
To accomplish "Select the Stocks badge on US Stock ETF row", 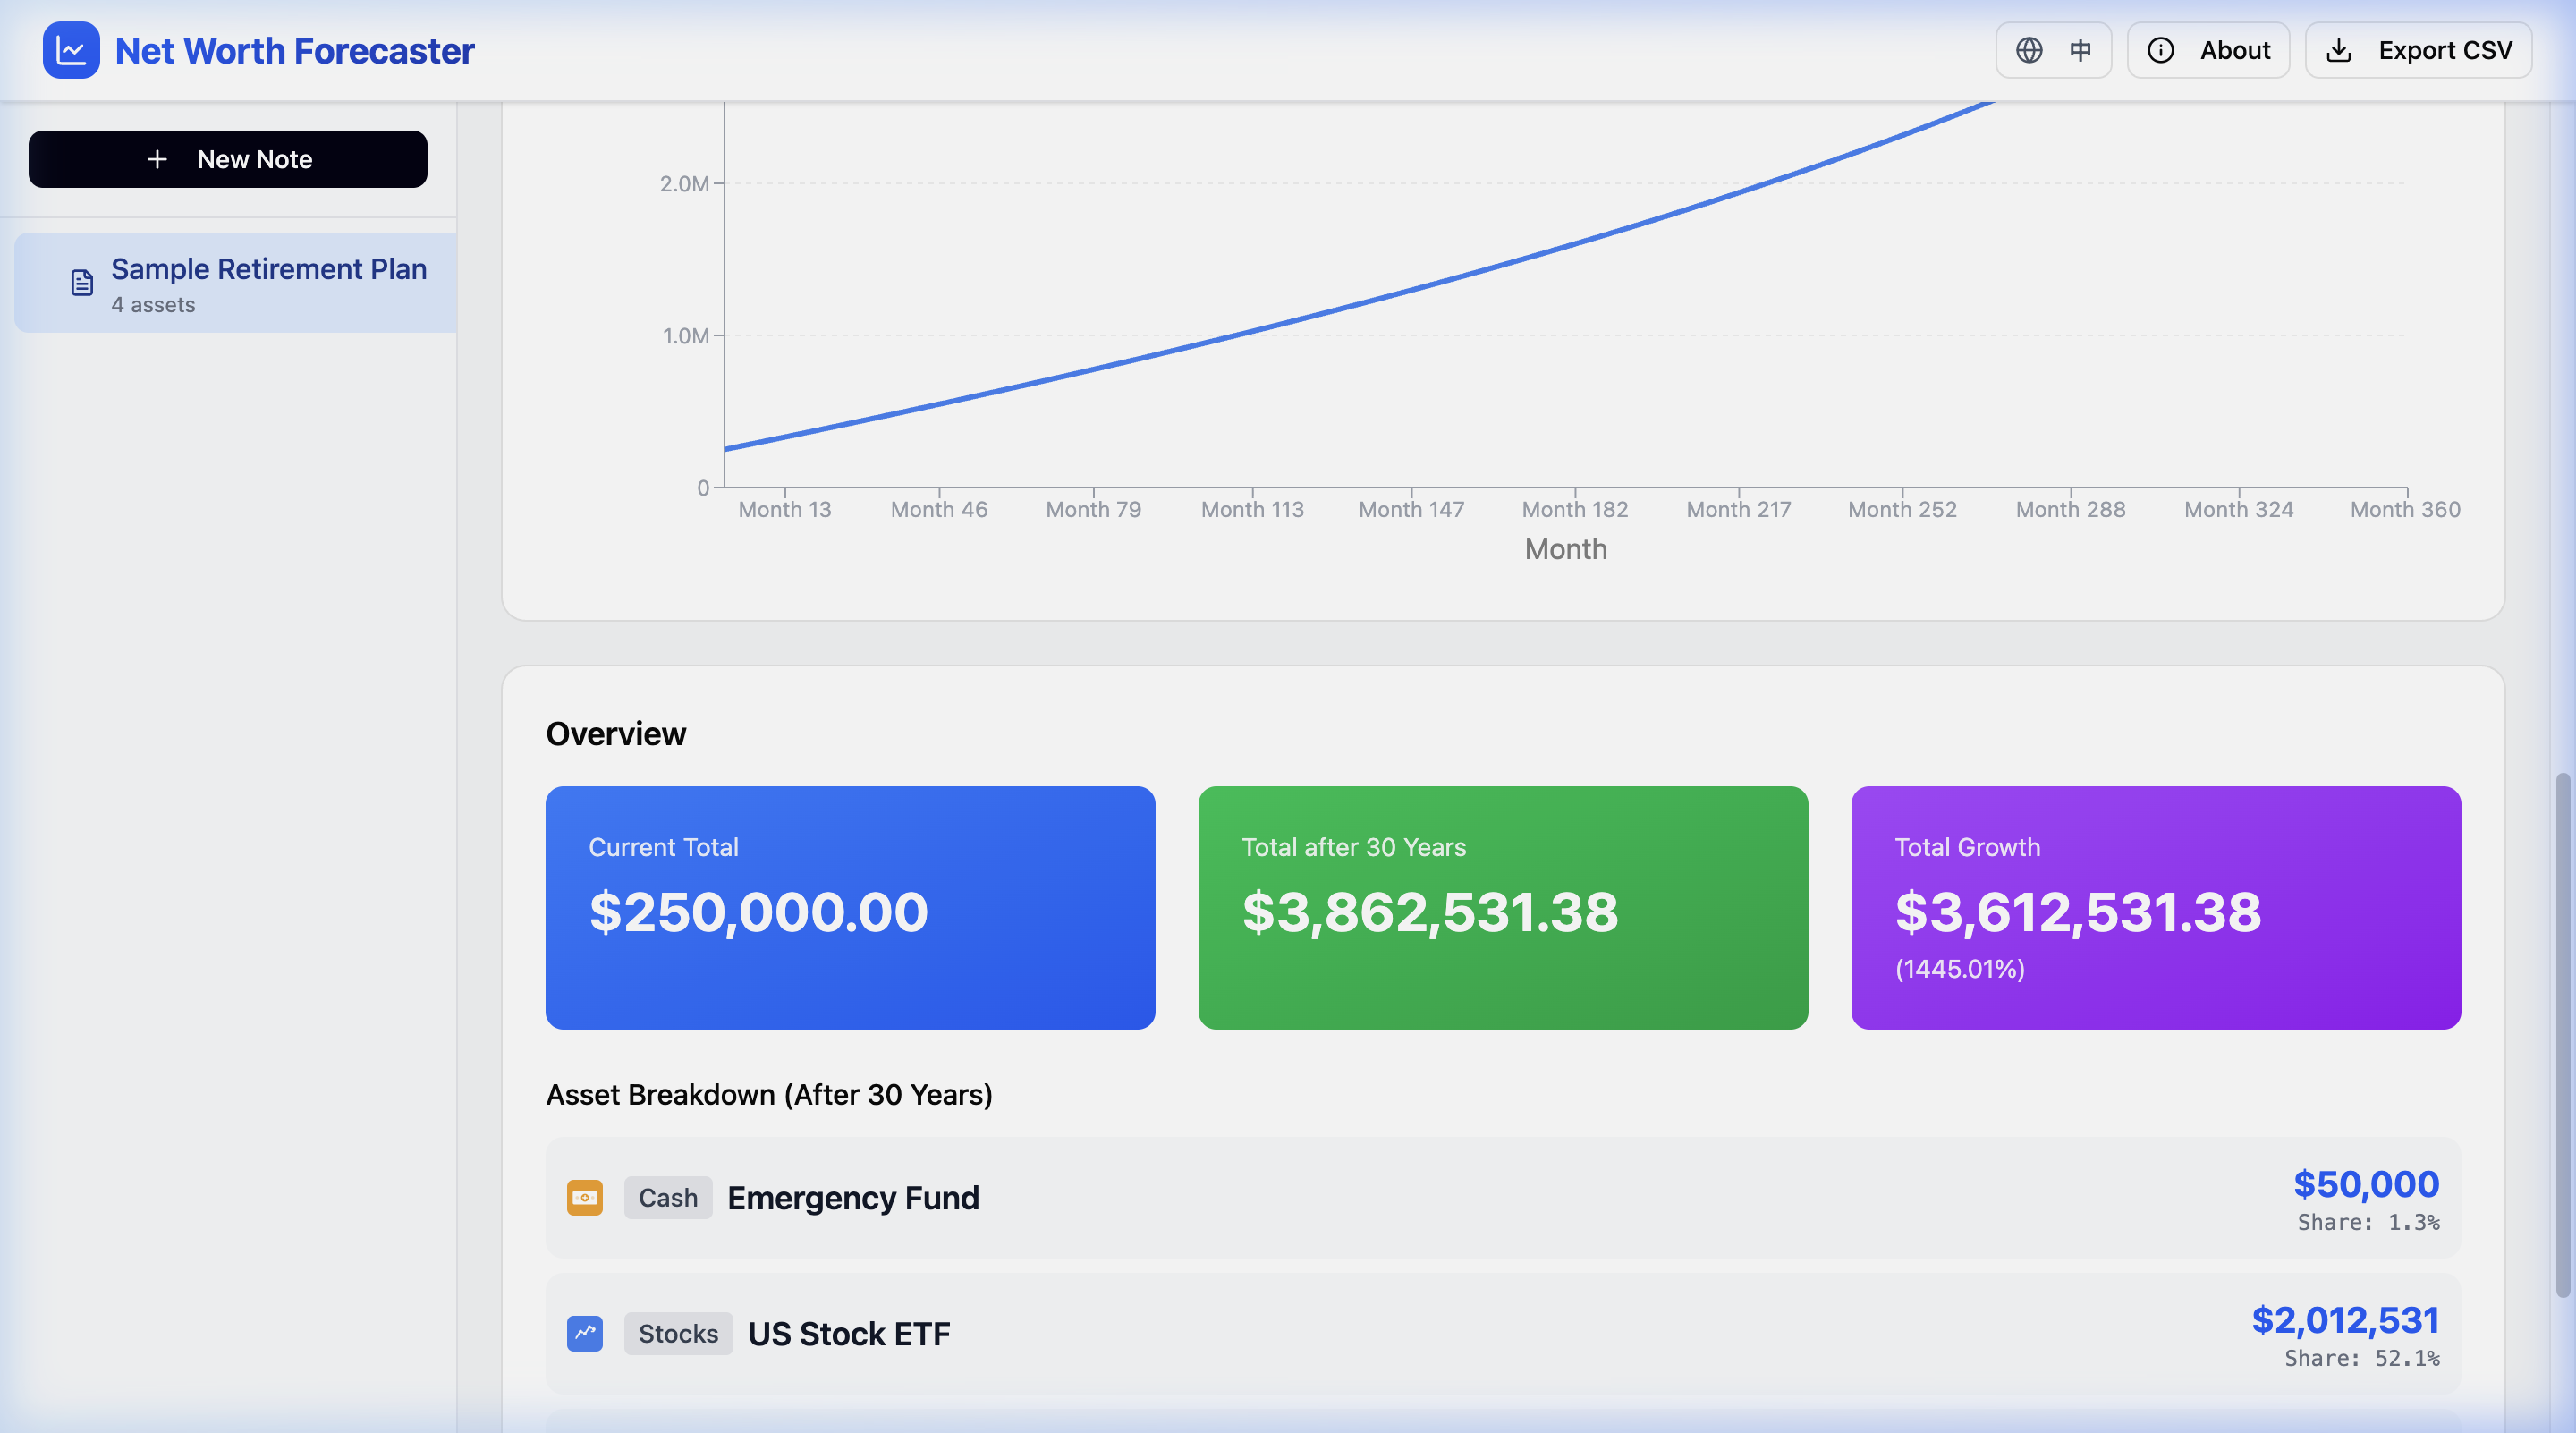I will 678,1334.
